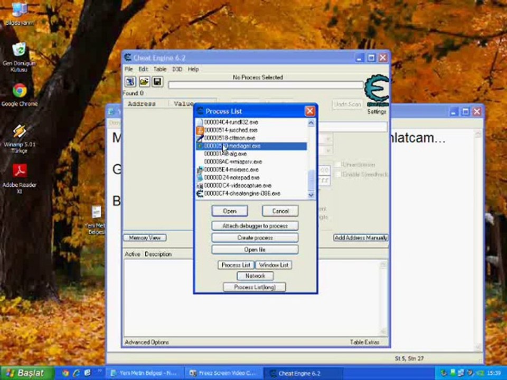Click the process list scrollbar thumb
The image size is (507, 380).
click(x=311, y=180)
